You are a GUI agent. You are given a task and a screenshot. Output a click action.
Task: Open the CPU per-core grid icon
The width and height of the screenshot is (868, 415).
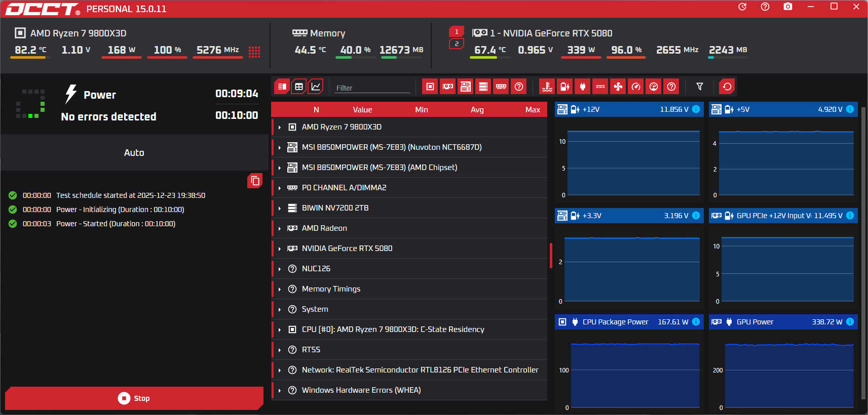coord(254,52)
